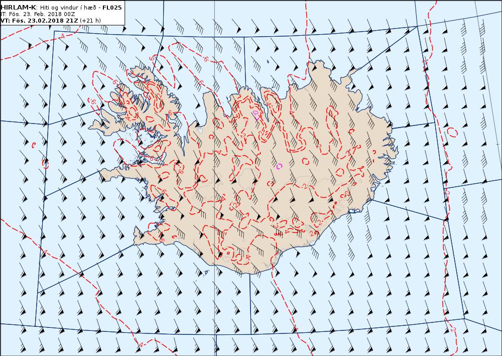This screenshot has height=356, width=502.
Task: Click the 'FL025' flight level label
Action: click(112, 8)
